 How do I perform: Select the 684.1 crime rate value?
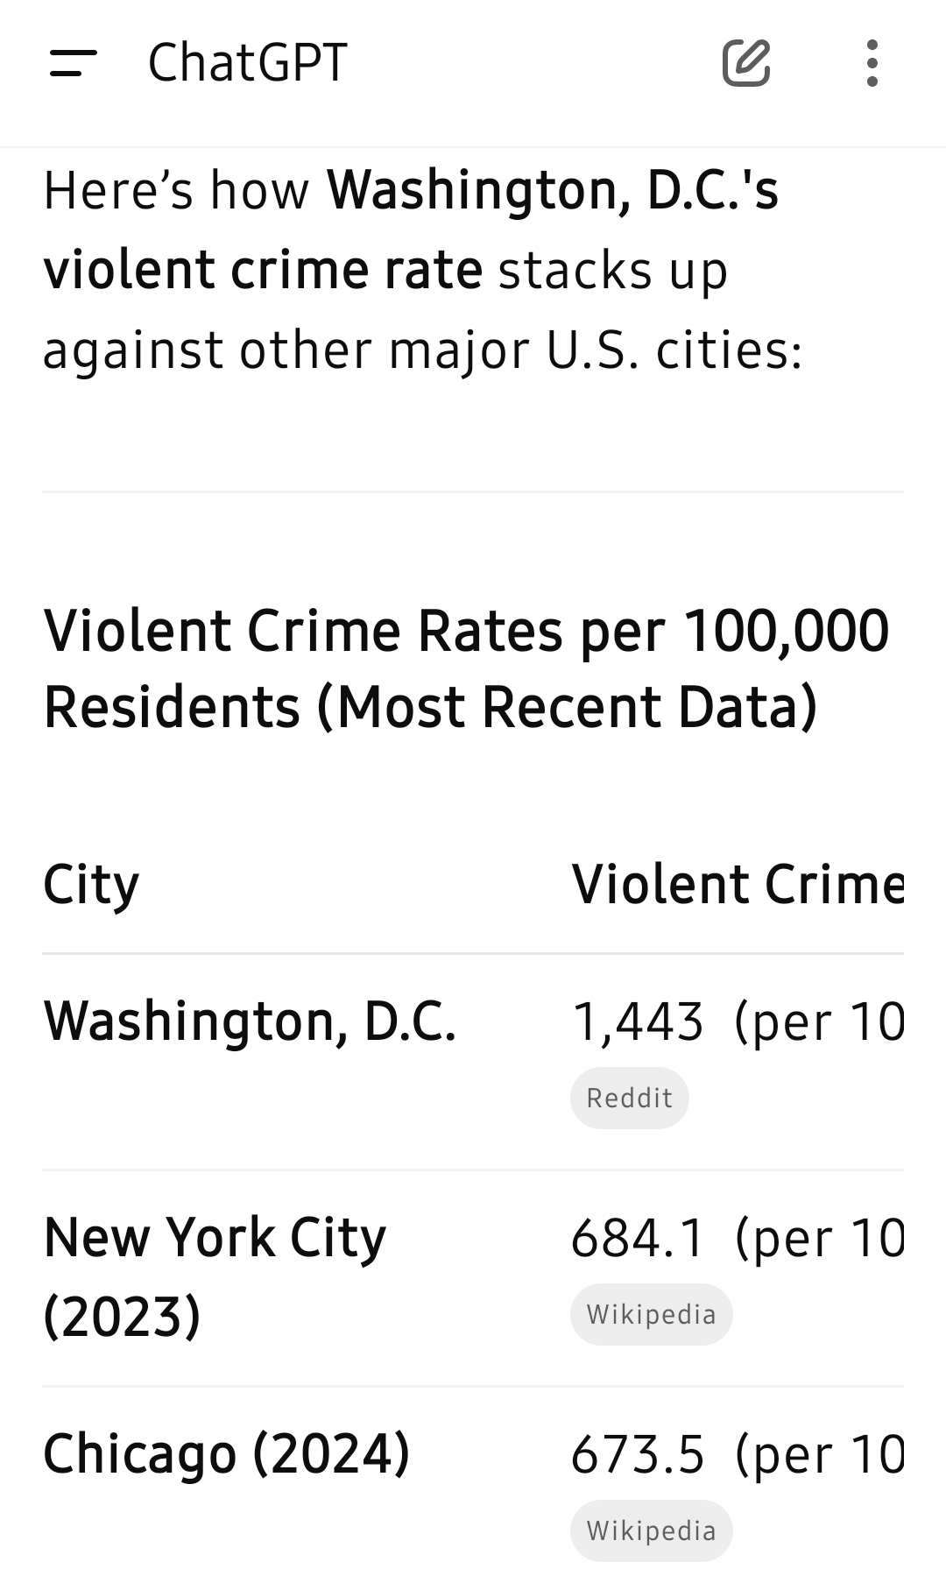tap(638, 1239)
